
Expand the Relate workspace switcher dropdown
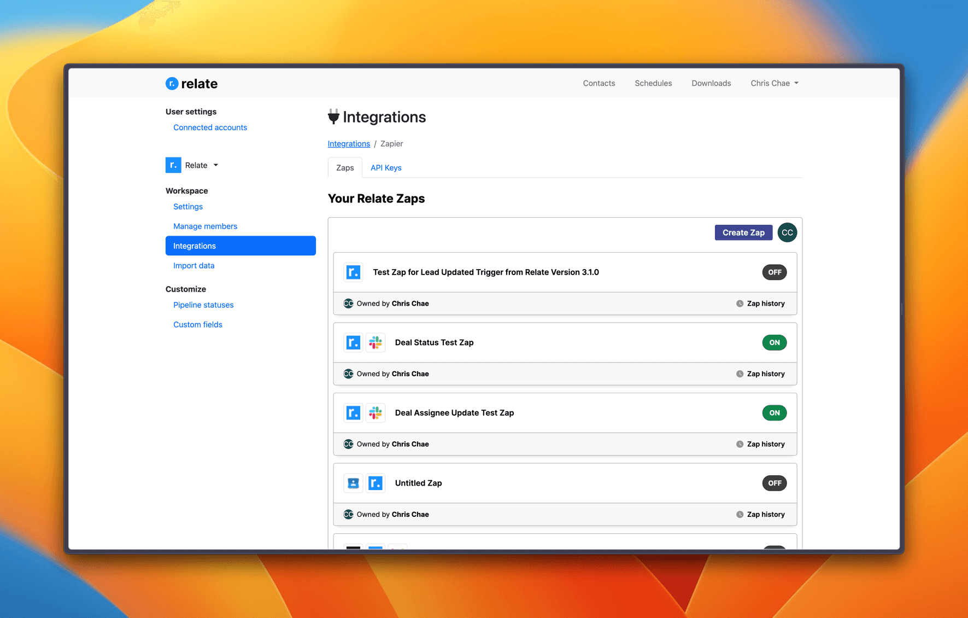[201, 165]
